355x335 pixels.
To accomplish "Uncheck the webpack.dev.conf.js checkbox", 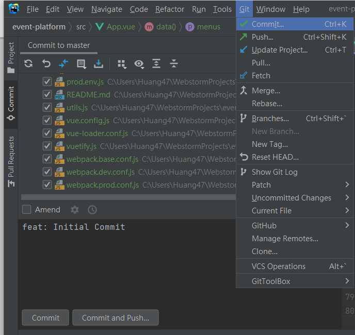I will click(x=47, y=172).
